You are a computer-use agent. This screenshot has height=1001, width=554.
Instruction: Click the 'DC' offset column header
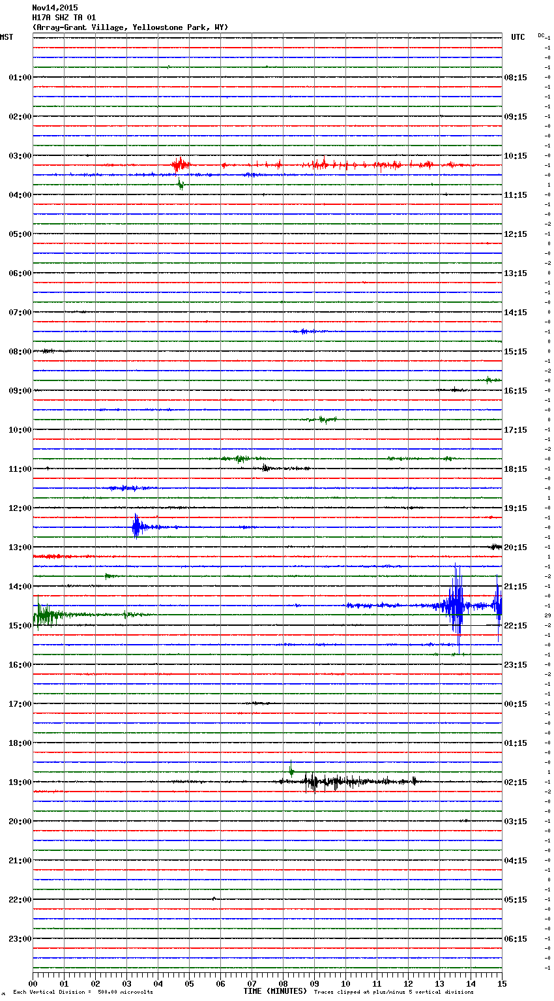click(x=541, y=35)
